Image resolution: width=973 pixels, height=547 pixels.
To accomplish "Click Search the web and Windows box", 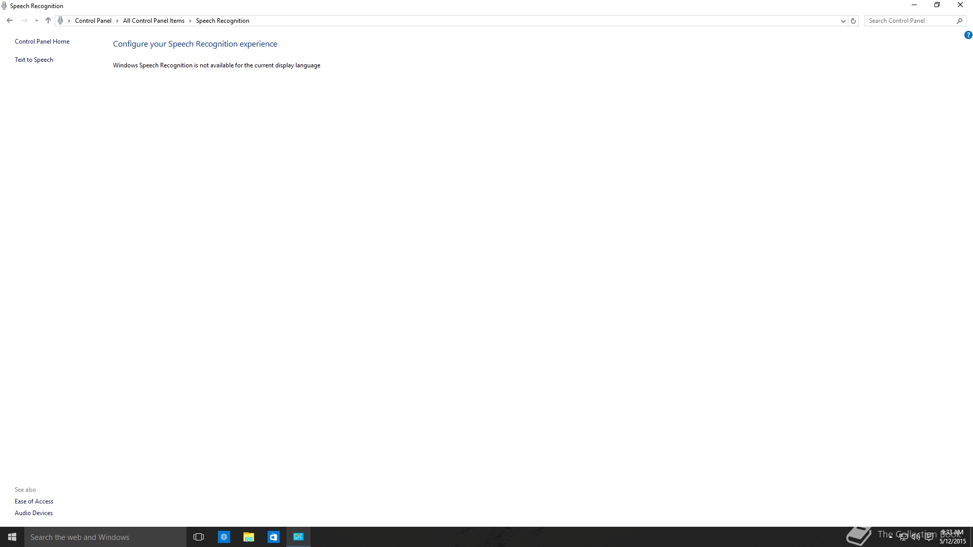I will (105, 537).
